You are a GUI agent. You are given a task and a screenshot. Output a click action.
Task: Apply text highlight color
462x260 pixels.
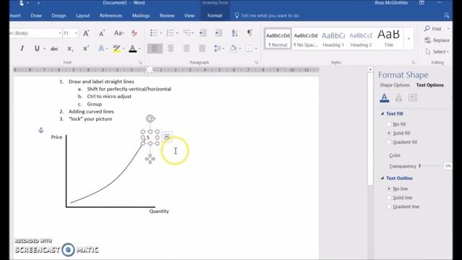117,48
